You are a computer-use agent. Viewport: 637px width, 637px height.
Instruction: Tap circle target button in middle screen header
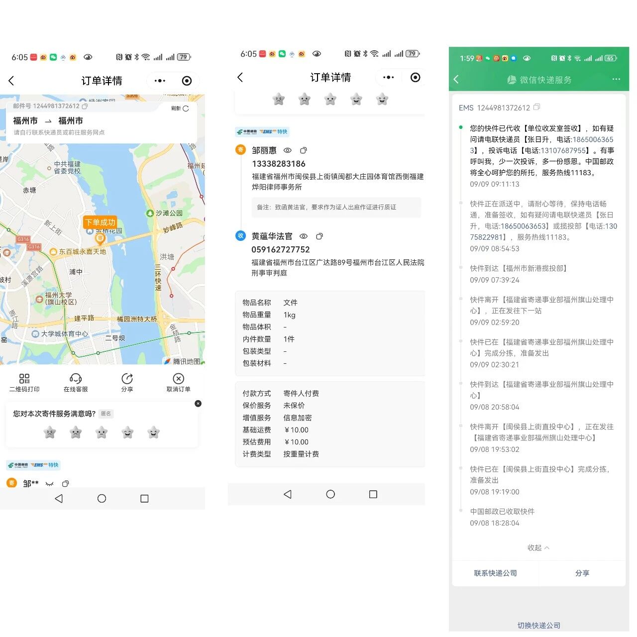[416, 77]
